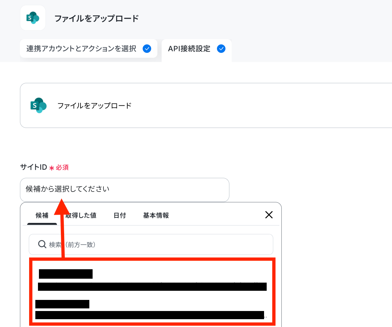Click the SharePoint icon in the action card
The width and height of the screenshot is (392, 327).
tap(39, 105)
